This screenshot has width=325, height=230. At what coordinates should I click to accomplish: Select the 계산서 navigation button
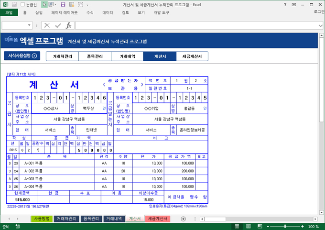coord(160,56)
